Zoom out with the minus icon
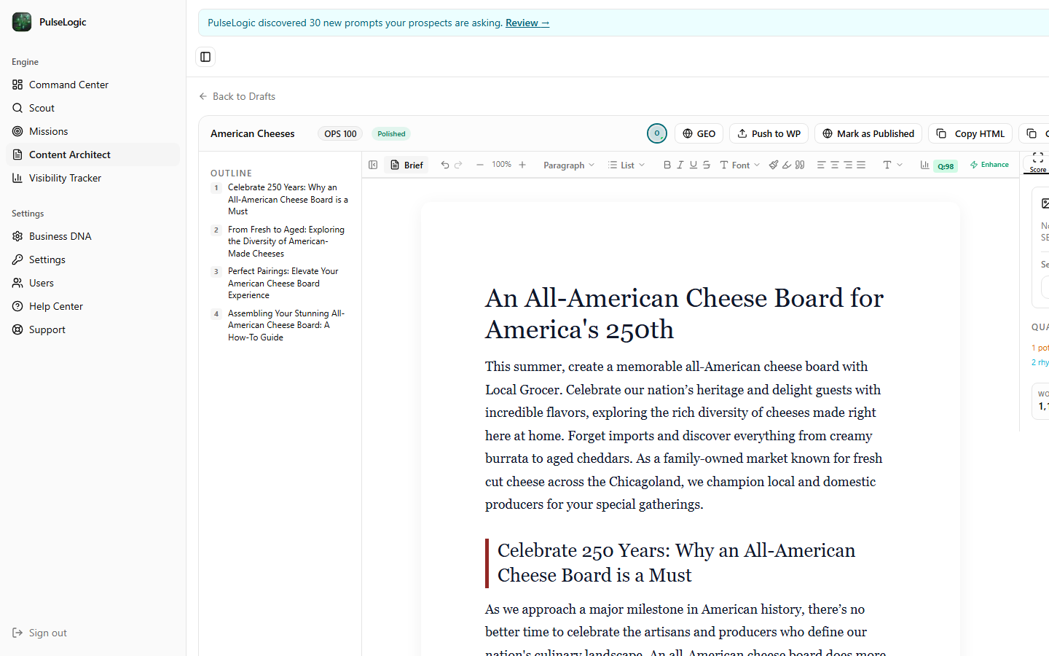This screenshot has height=656, width=1049. [480, 165]
